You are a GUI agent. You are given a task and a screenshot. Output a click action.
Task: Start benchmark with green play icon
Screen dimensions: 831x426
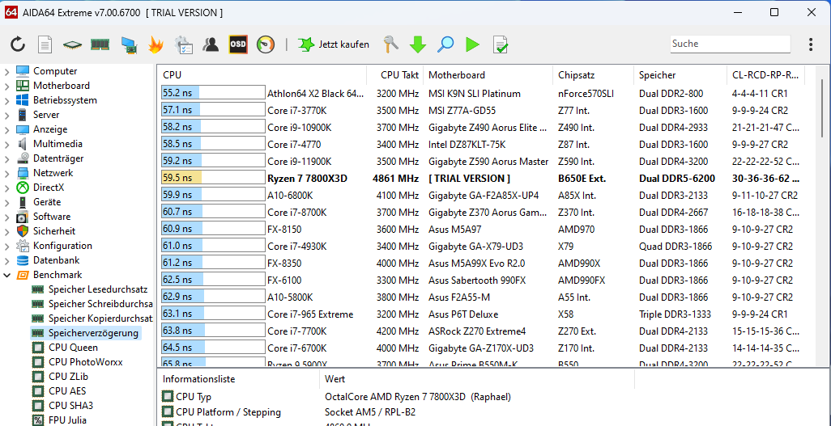pos(472,44)
